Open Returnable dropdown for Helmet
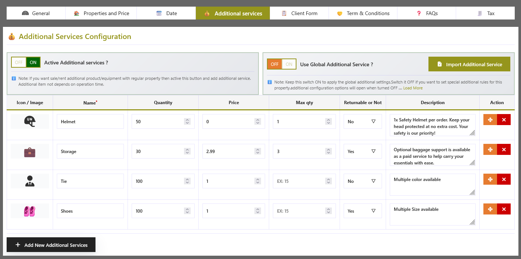Screen dimensions: 521x259 pos(362,121)
